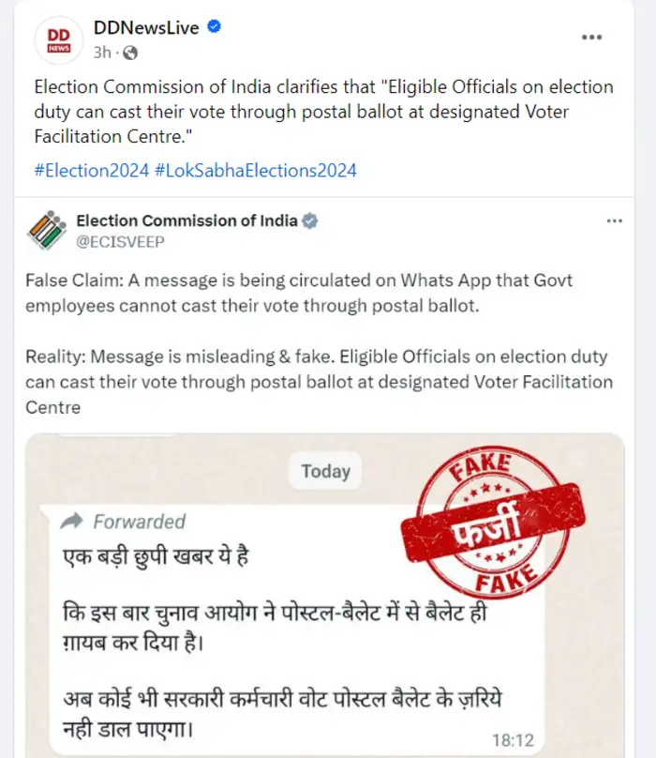
Task: Click the DDNewsLive post caption text
Action: pyautogui.click(x=323, y=111)
